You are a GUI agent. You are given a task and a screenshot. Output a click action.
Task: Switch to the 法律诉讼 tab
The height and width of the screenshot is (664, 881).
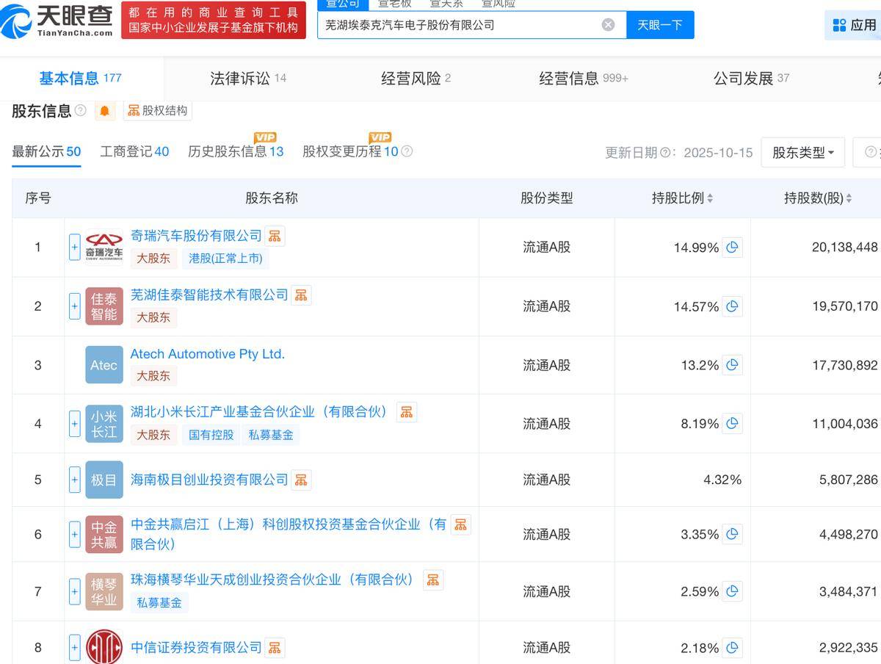[x=247, y=79]
